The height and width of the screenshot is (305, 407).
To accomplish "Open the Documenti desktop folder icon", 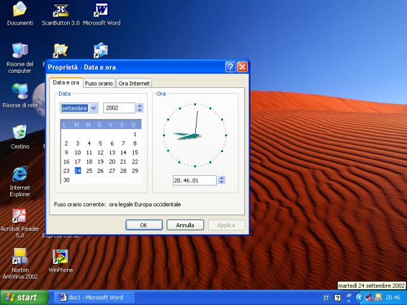I will [20, 13].
